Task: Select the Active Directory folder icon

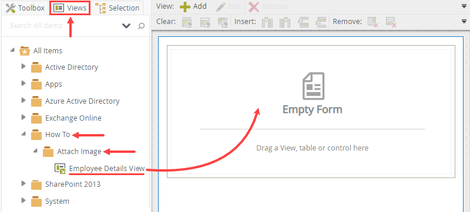Action: coord(36,67)
